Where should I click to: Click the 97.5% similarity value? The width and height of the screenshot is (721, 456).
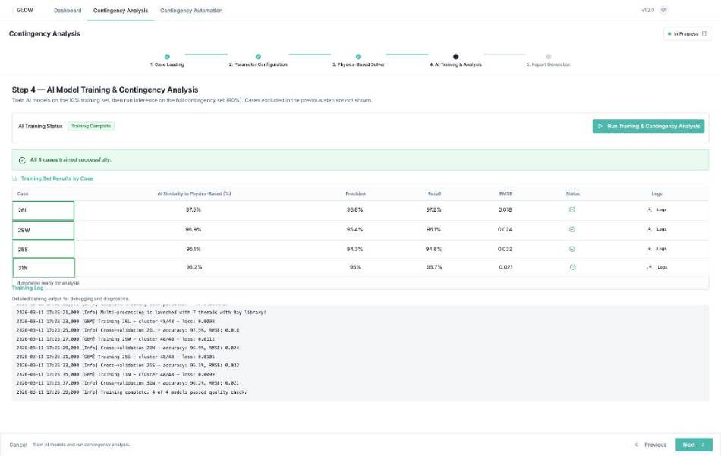193,209
